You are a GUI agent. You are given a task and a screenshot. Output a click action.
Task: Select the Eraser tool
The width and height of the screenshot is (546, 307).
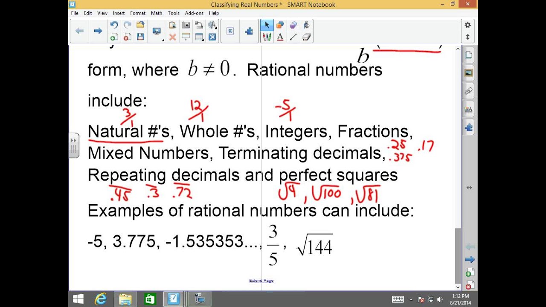(307, 37)
